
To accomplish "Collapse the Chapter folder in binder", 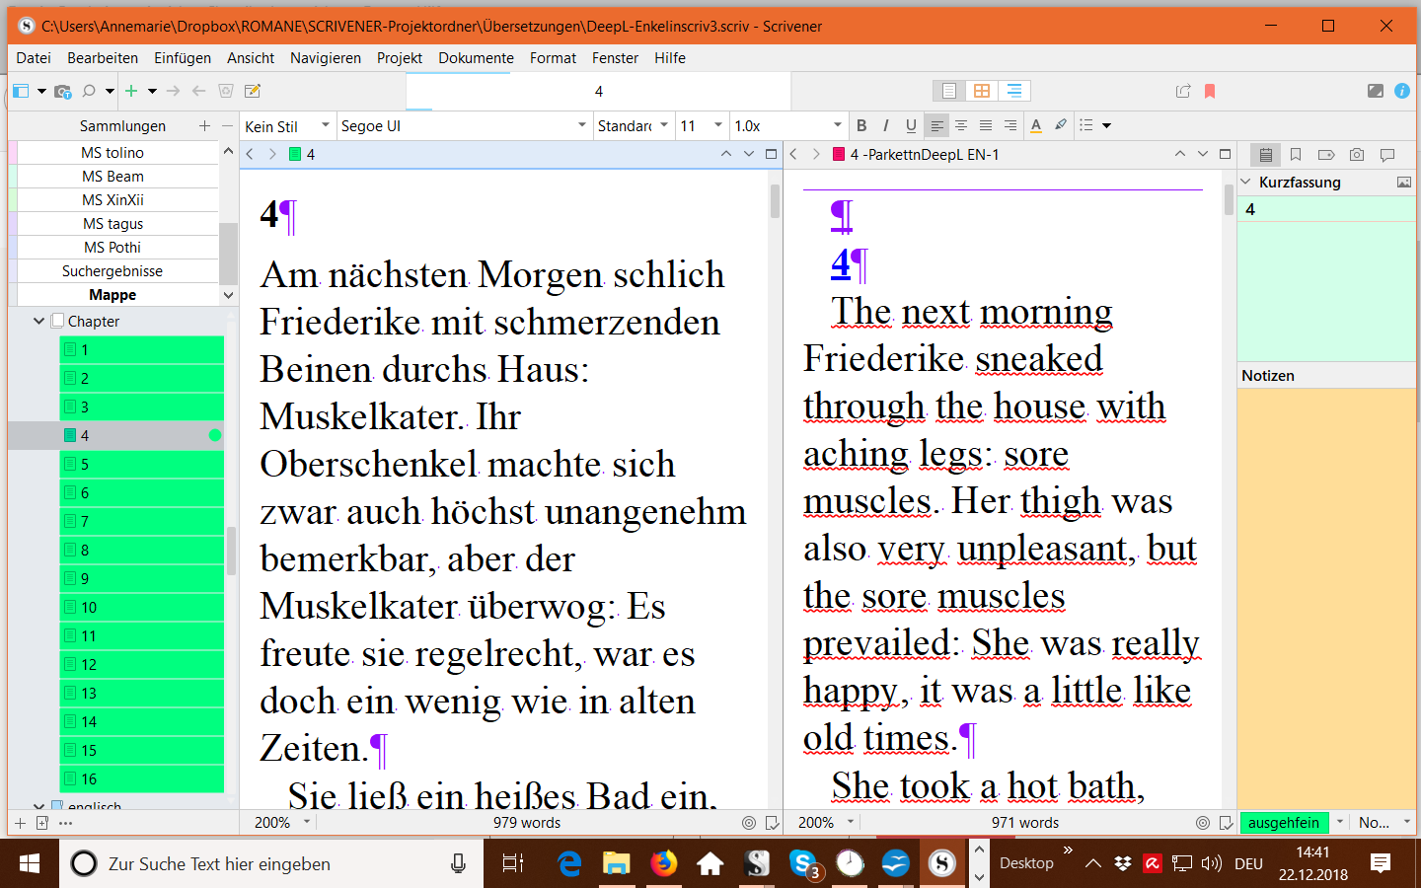I will tap(38, 321).
